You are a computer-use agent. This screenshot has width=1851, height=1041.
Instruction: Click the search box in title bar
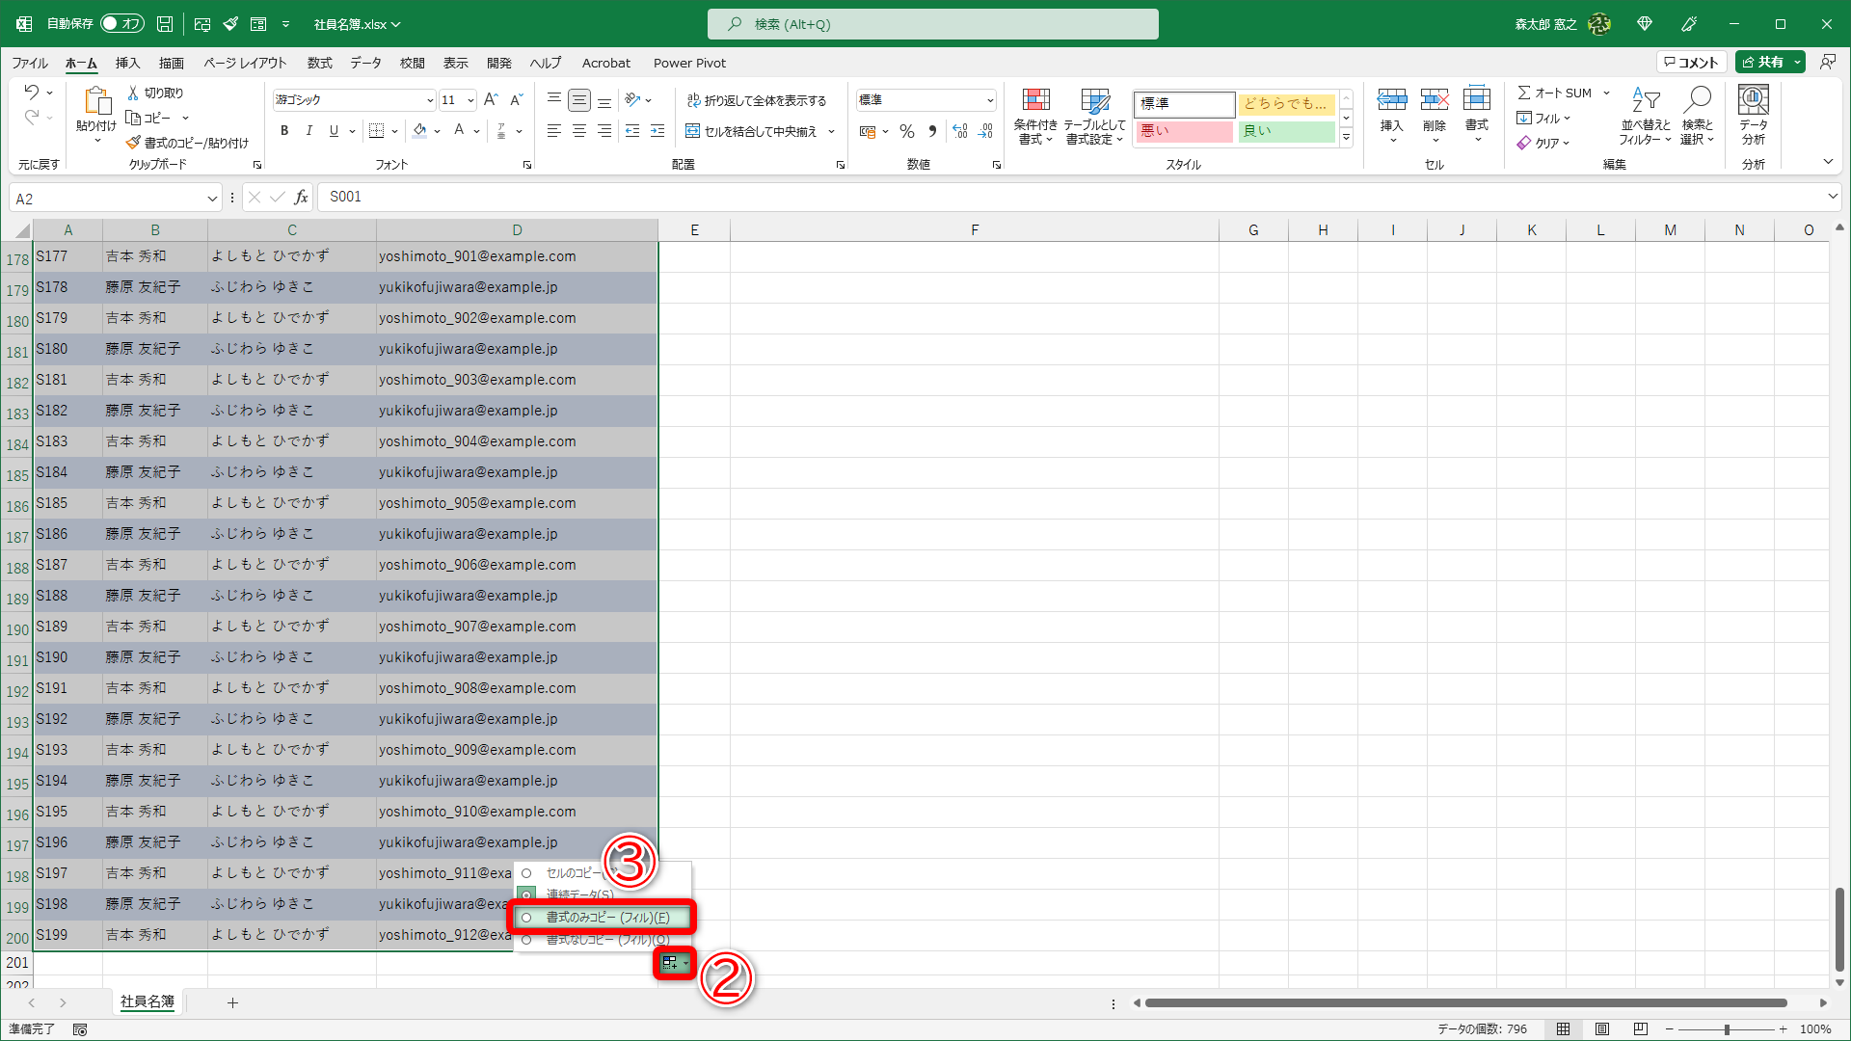[x=932, y=24]
